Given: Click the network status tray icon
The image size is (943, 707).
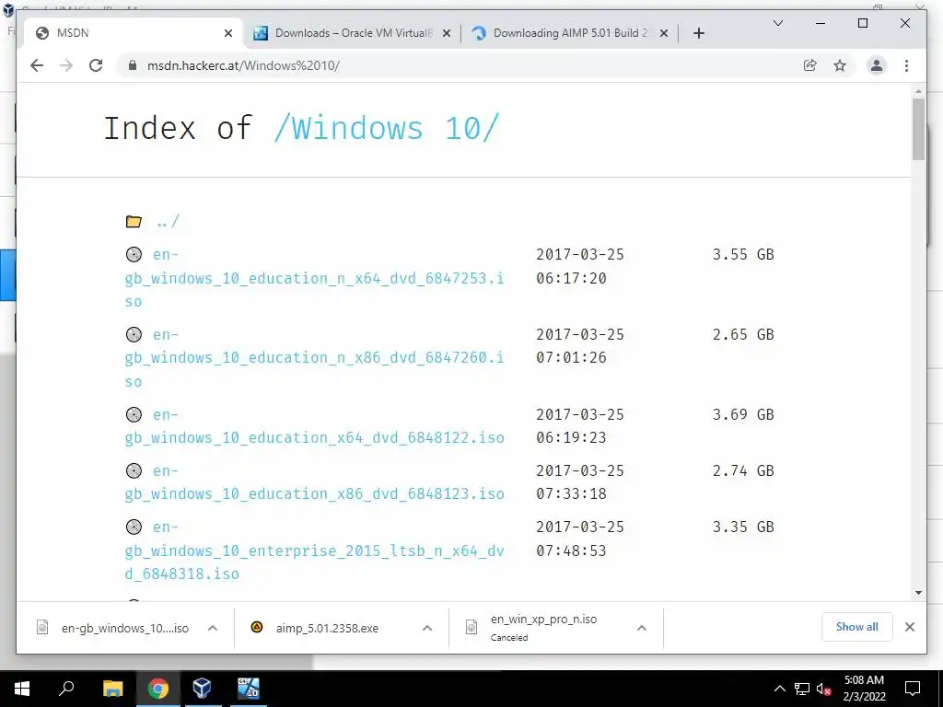Looking at the screenshot, I should 802,689.
